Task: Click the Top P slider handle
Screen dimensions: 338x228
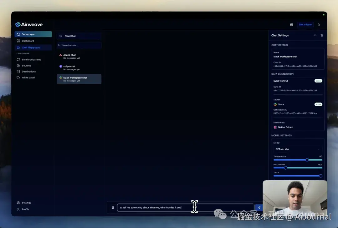Action: tap(320, 176)
